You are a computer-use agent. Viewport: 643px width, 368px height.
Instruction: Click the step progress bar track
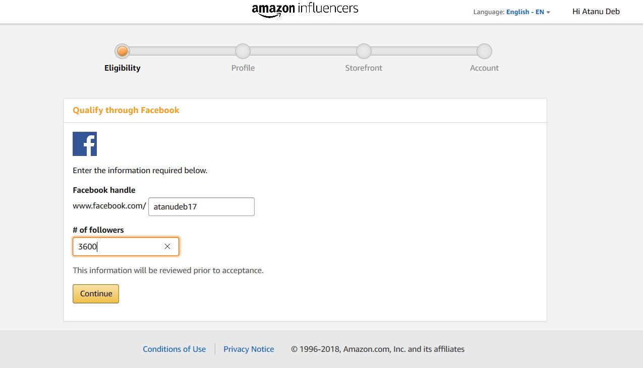pyautogui.click(x=303, y=50)
